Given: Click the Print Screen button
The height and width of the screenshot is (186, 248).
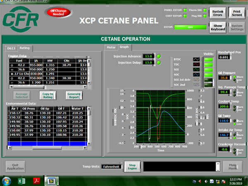Looking at the screenshot, I should coord(237,13).
